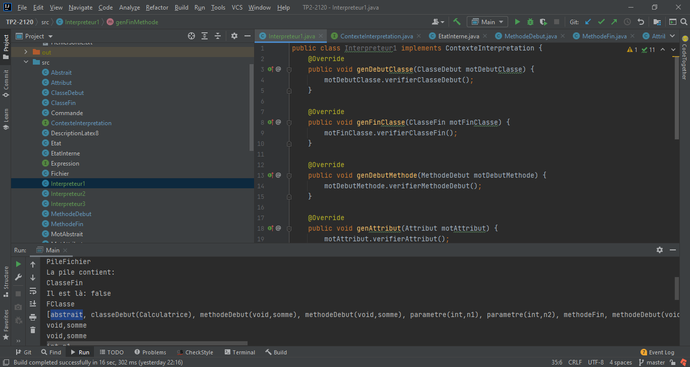Clear the Run console with trash icon
Viewport: 690px width, 367px height.
pos(33,329)
